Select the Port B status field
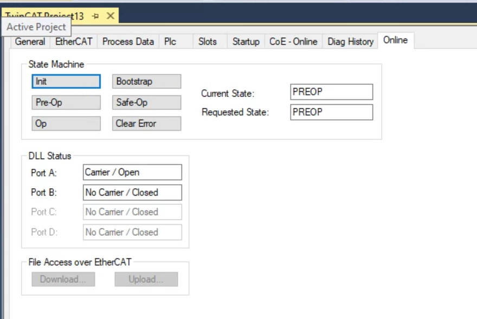The height and width of the screenshot is (319, 477). (x=132, y=192)
